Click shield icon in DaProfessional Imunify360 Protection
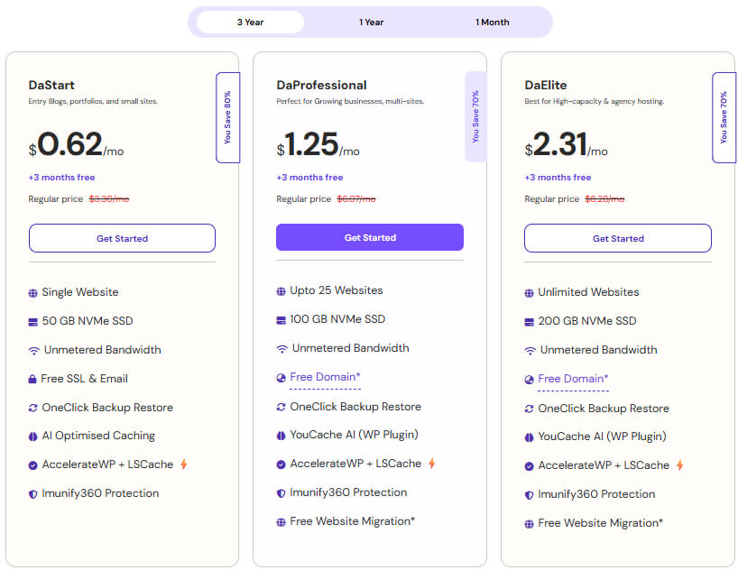The width and height of the screenshot is (738, 570). click(281, 493)
